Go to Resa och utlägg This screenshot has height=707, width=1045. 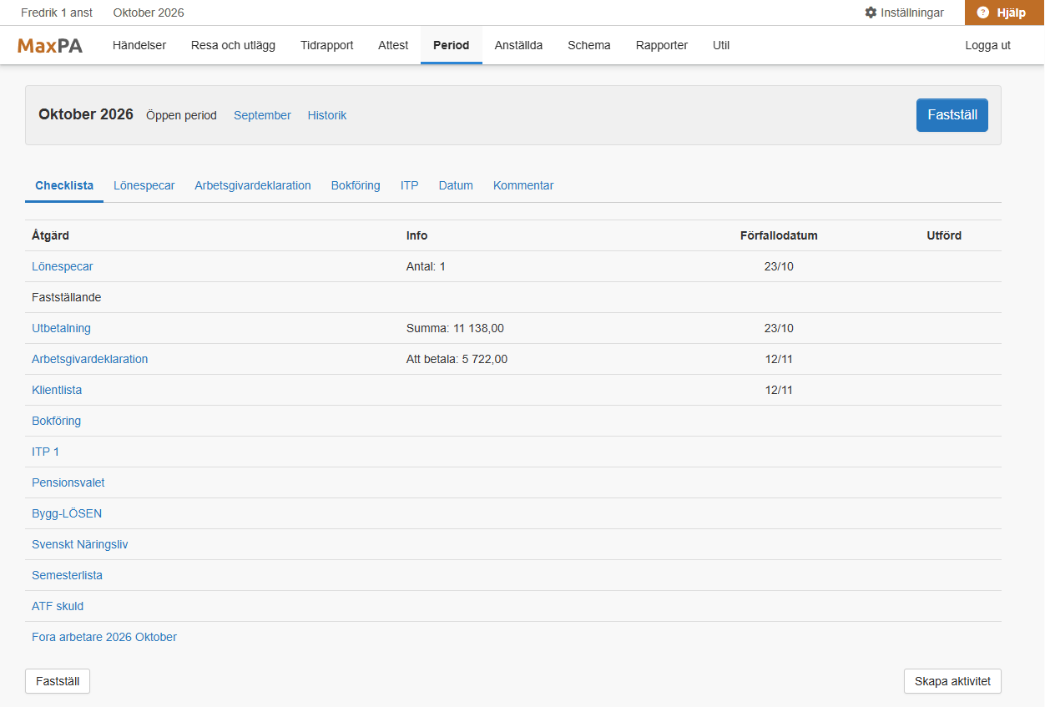(x=233, y=46)
